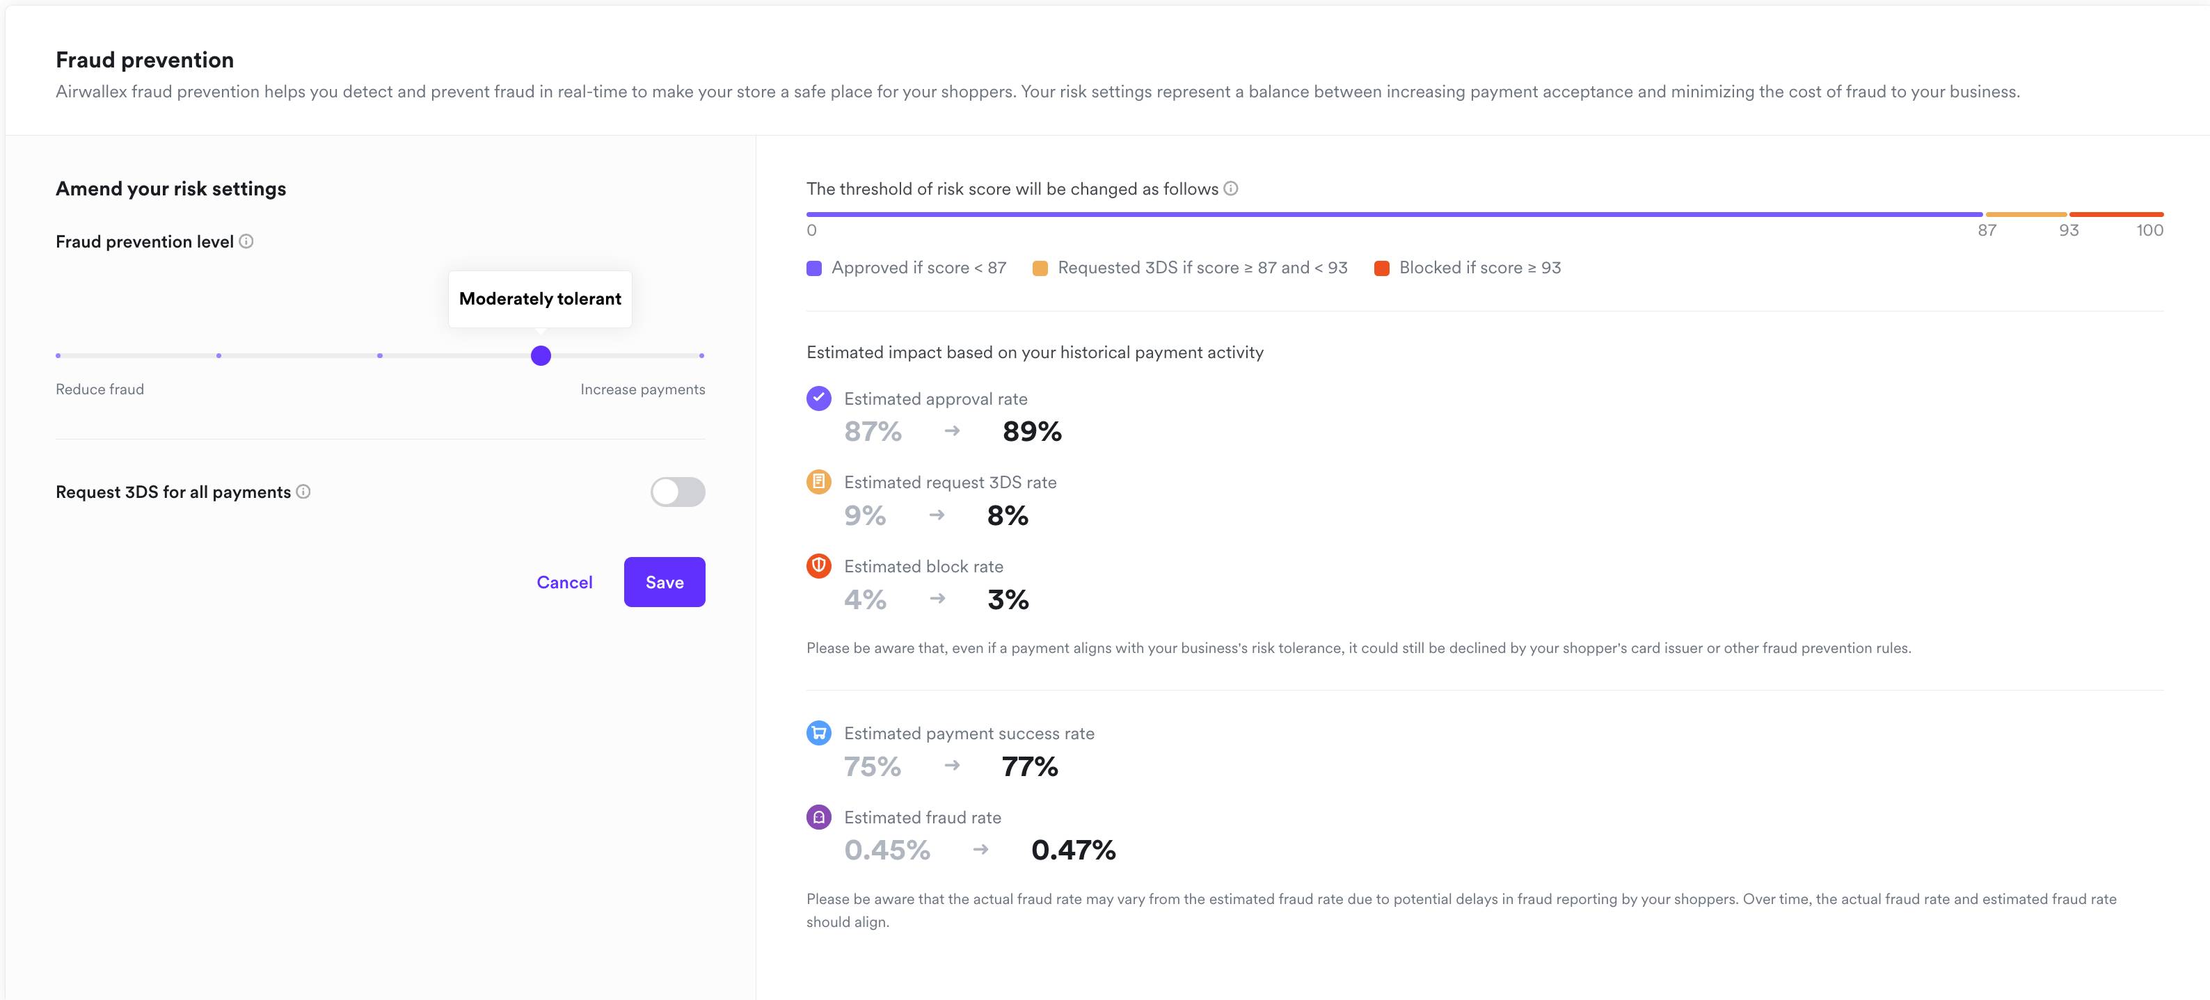
Task: Click the risk score threshold info icon
Action: click(x=1230, y=188)
